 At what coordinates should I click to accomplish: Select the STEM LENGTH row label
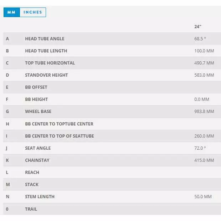click(x=40, y=196)
